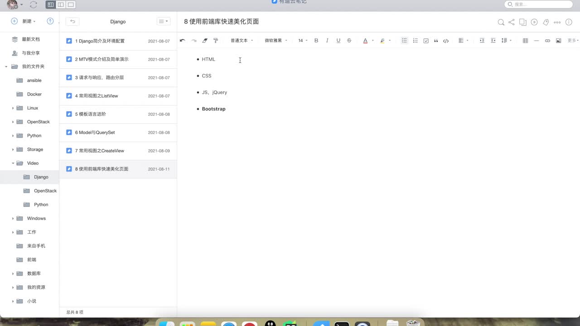Switch to three-column layout view
The image size is (580, 326).
tap(51, 5)
